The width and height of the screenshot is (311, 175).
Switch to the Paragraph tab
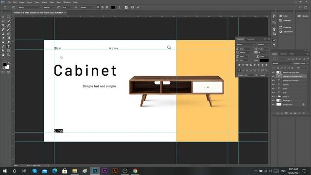(x=251, y=39)
